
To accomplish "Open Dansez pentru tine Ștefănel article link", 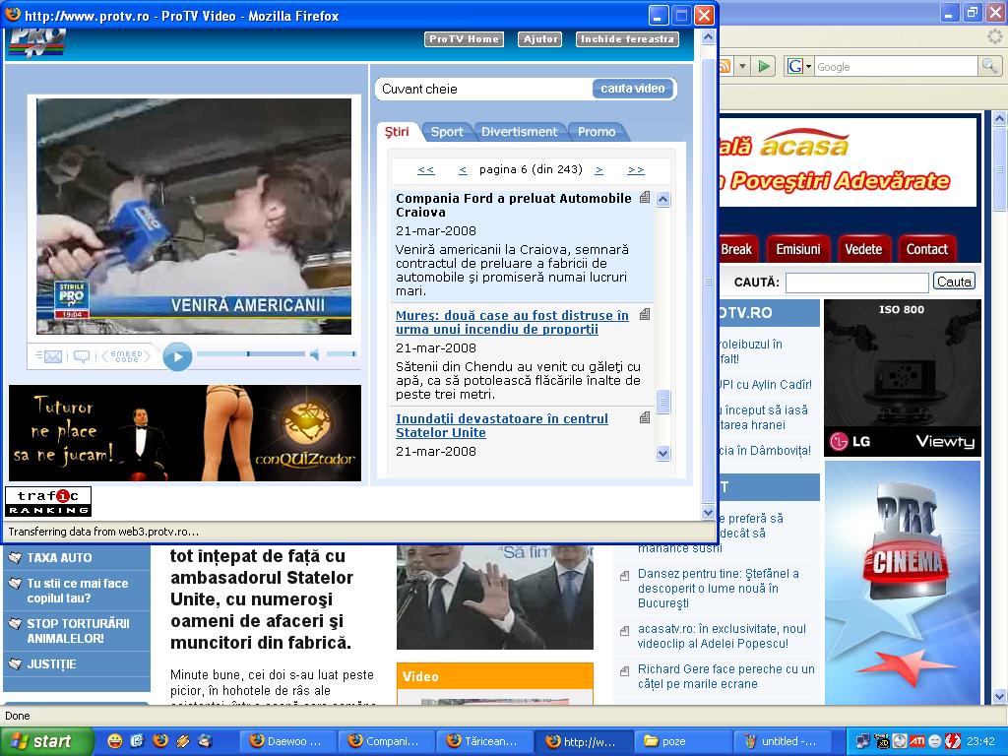I will [718, 589].
